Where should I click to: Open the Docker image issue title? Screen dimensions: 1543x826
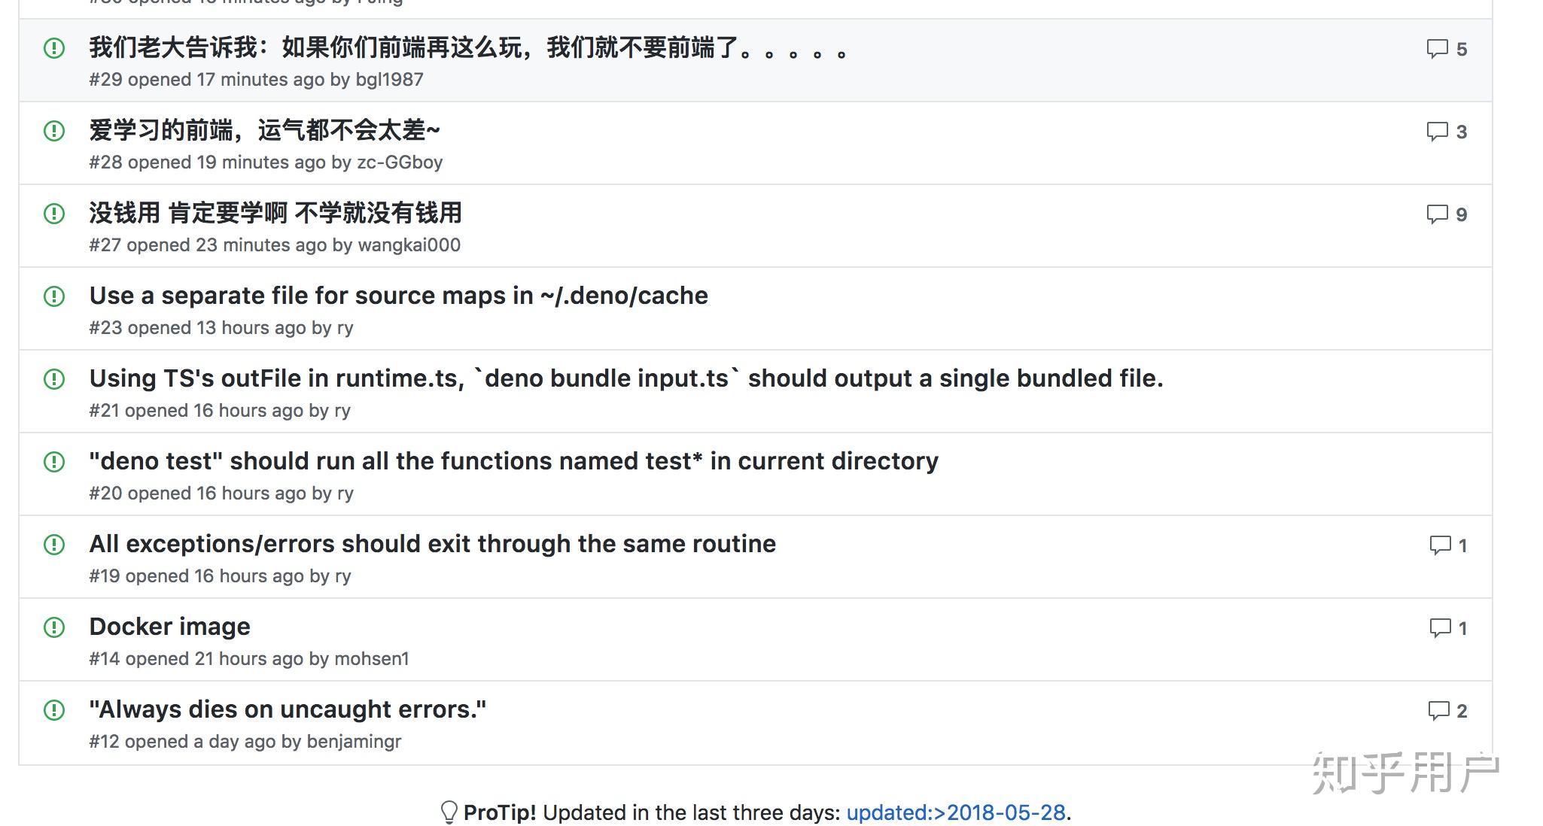(x=169, y=627)
